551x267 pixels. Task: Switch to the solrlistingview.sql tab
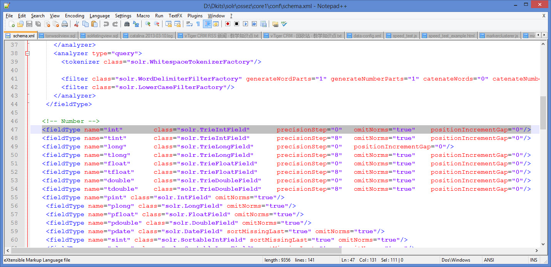(100, 36)
